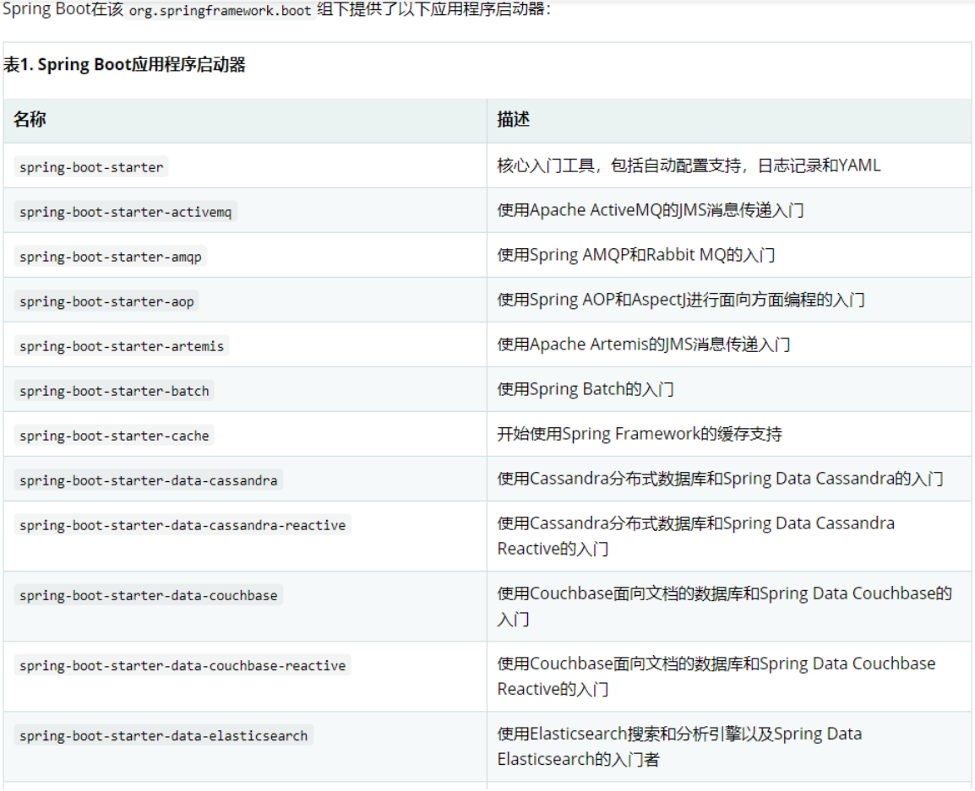
Task: Click description ending 'Spring Data Cassandra的入门'
Action: tap(720, 479)
